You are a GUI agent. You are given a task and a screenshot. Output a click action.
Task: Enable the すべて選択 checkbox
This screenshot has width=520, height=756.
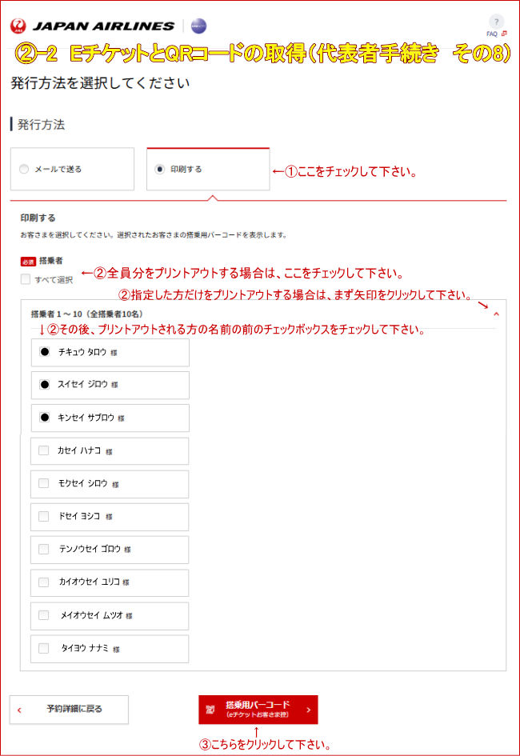click(x=24, y=277)
